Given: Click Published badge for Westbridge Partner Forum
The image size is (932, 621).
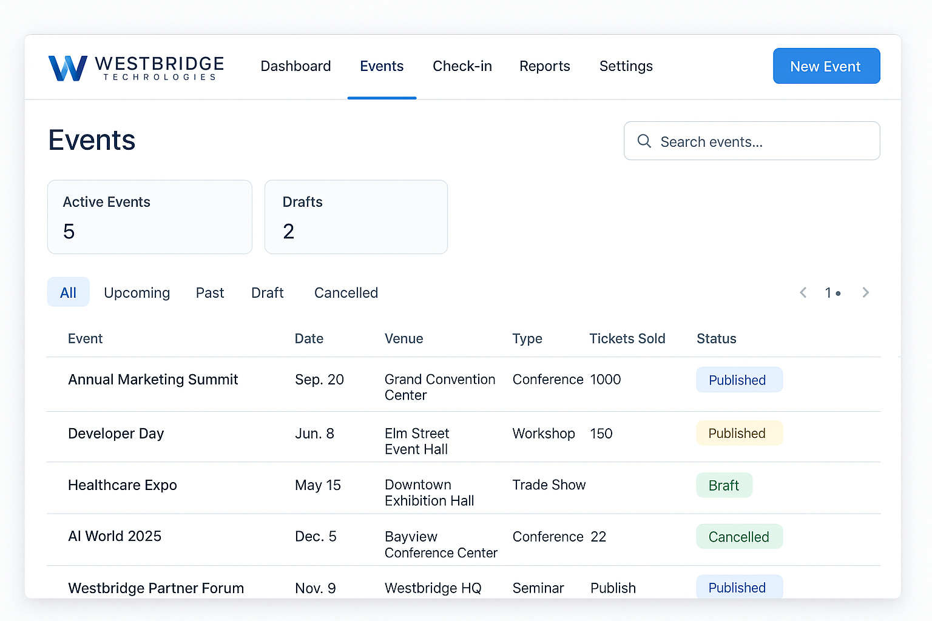Looking at the screenshot, I should pos(739,587).
